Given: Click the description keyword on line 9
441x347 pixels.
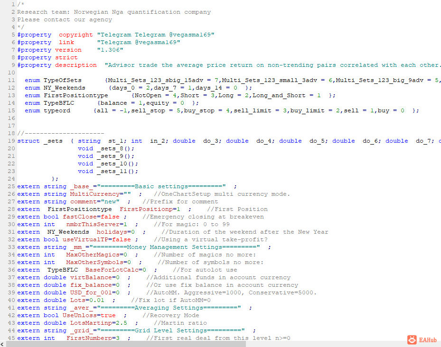Looking at the screenshot, I should (75, 65).
